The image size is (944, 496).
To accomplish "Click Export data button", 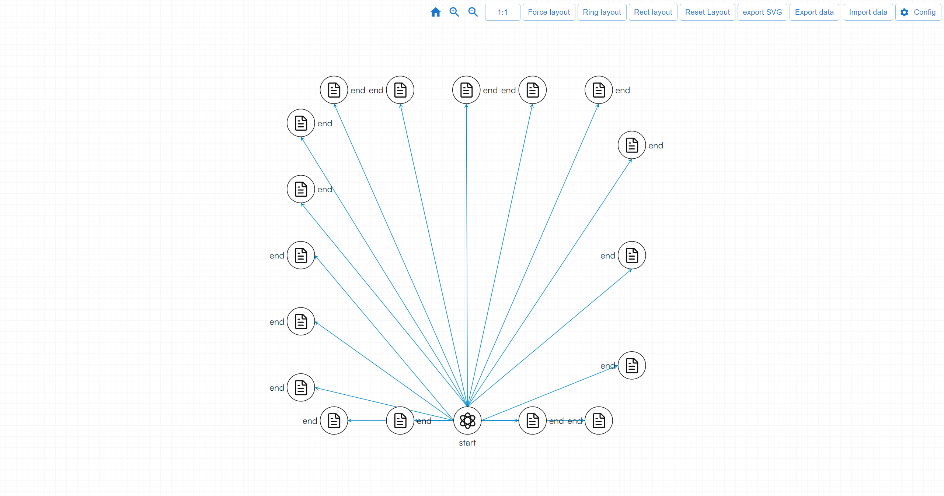I will (x=814, y=12).
